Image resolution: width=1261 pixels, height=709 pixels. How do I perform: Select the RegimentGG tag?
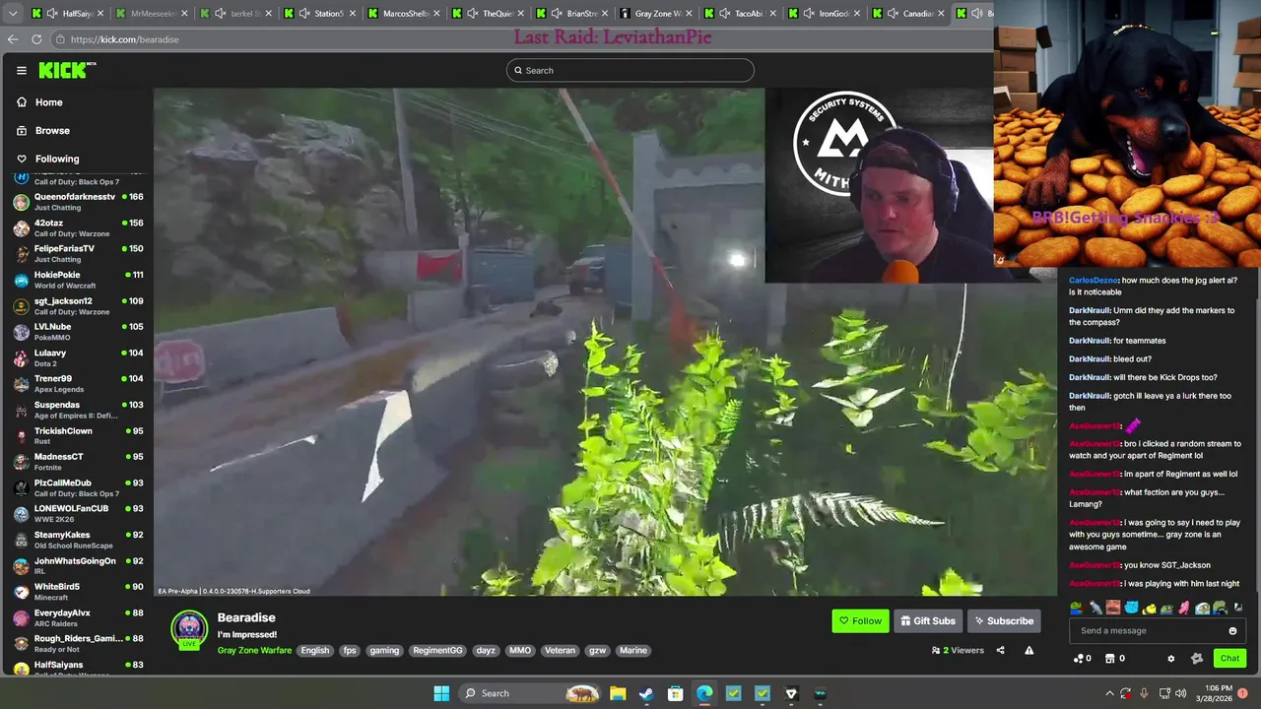pos(437,650)
